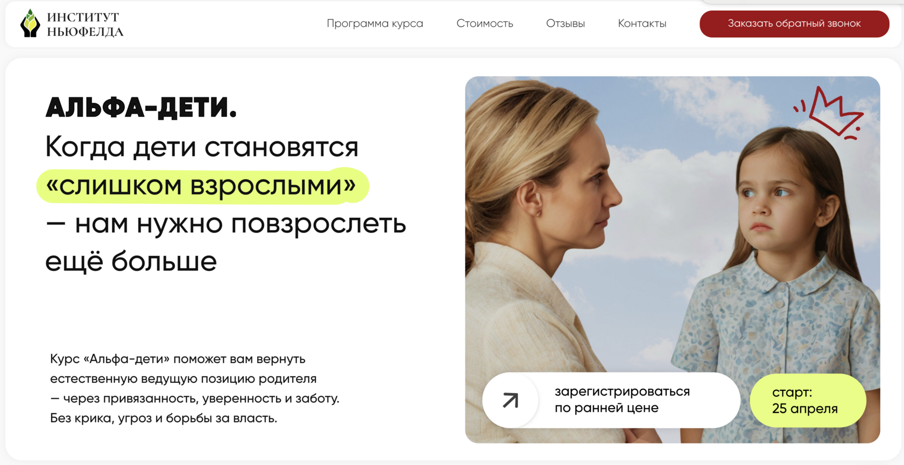This screenshot has width=904, height=465.
Task: Click the Без крика, угроз sentence
Action: pos(164,418)
